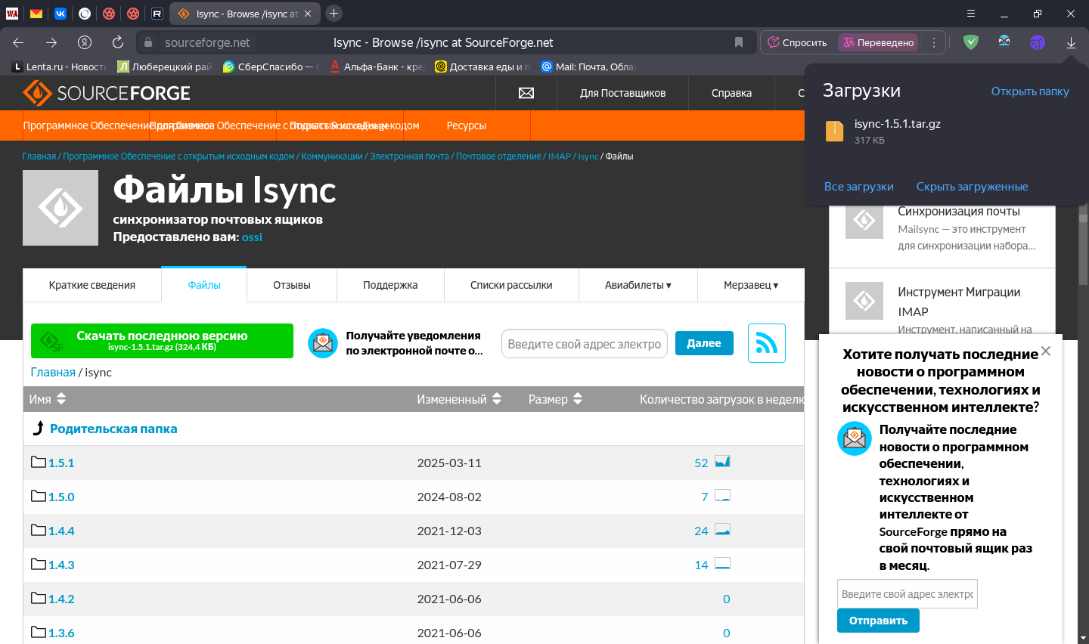Switch to the Краткие сведения tab
The width and height of the screenshot is (1089, 644).
coord(92,285)
